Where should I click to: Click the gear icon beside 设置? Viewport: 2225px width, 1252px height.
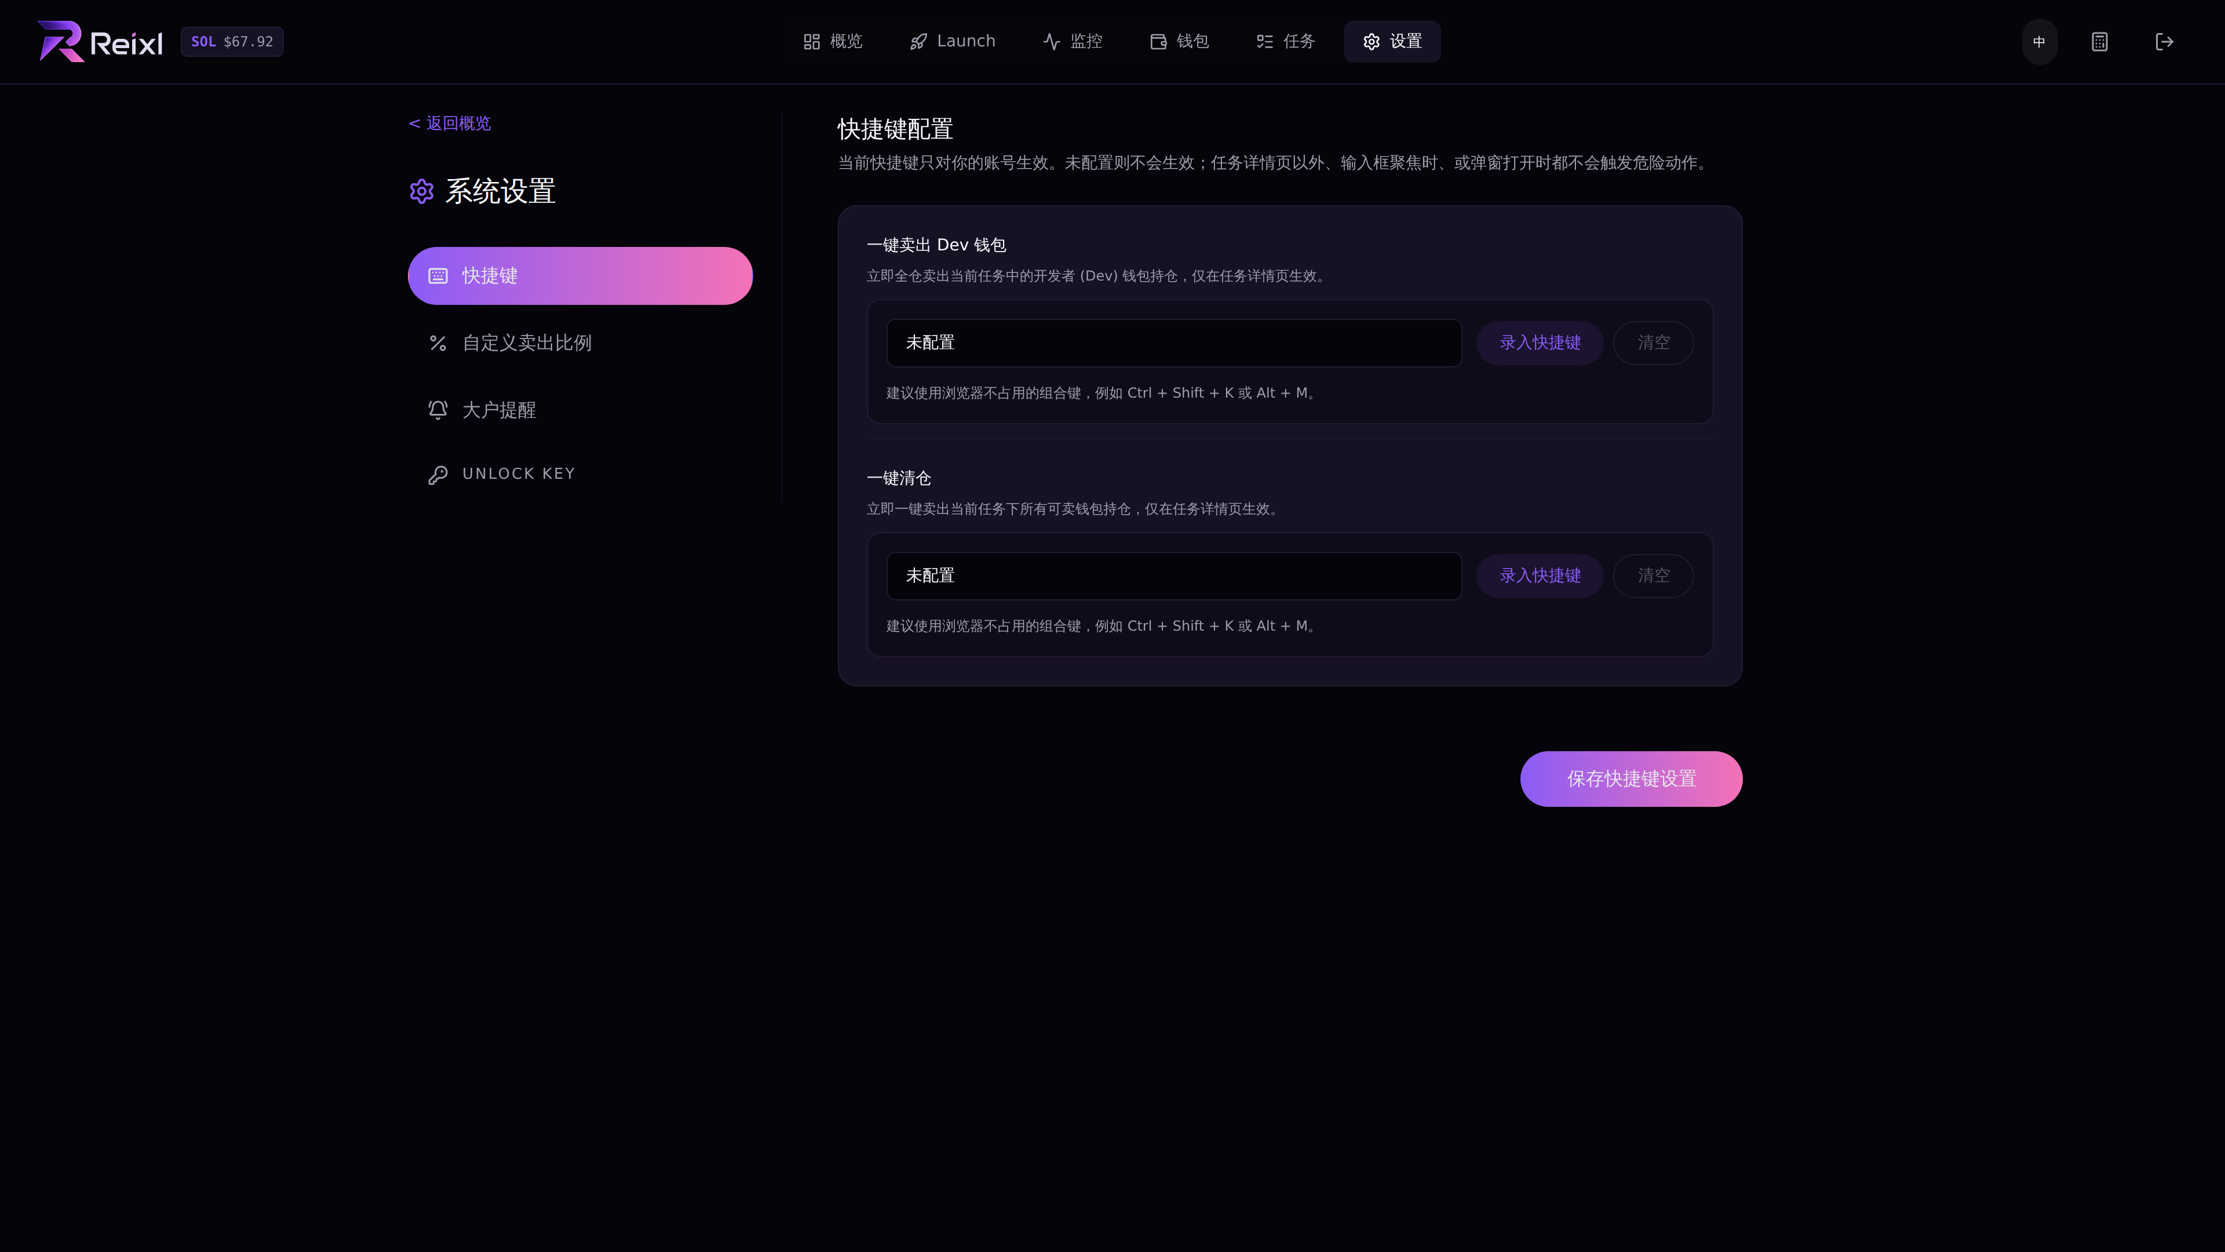(x=1372, y=42)
